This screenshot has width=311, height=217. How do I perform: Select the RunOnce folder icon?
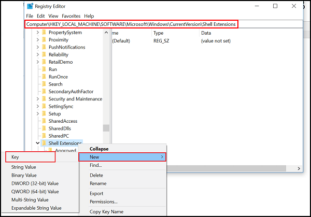pyautogui.click(x=44, y=77)
